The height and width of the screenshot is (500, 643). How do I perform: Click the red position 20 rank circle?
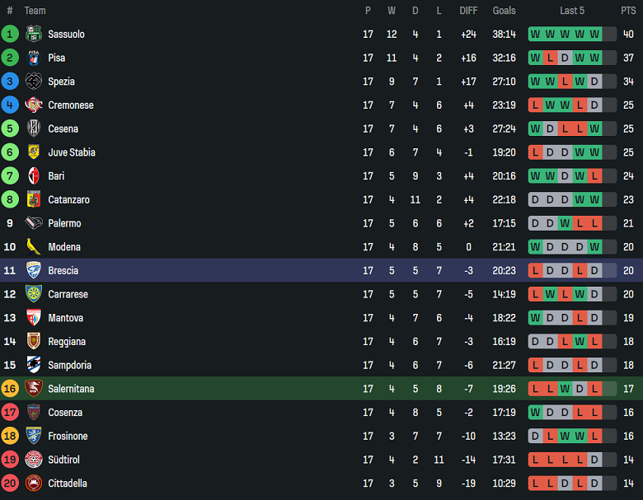coord(10,484)
